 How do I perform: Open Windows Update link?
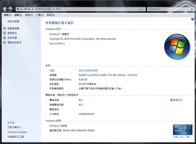(17, 132)
